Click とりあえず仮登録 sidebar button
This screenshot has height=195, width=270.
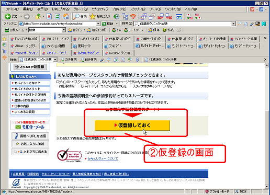pos(30,67)
